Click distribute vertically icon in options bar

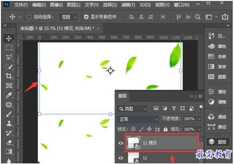point(163,17)
